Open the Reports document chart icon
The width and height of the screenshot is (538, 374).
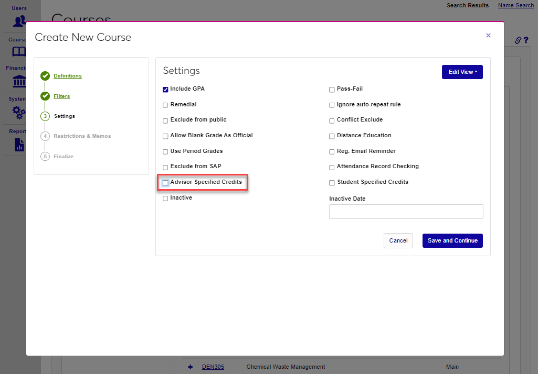(19, 145)
